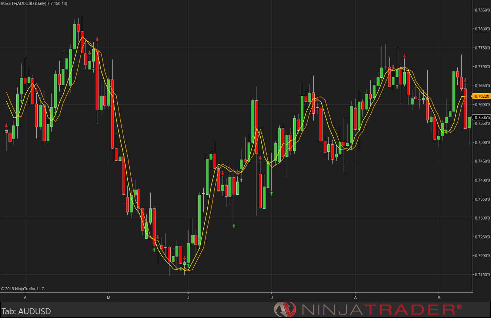Image resolution: width=491 pixels, height=318 pixels.
Task: Click the © 2016 NinjaTrader, LLC copyright text
Action: pyautogui.click(x=23, y=289)
